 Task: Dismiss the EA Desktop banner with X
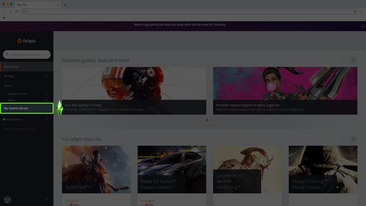tap(362, 26)
